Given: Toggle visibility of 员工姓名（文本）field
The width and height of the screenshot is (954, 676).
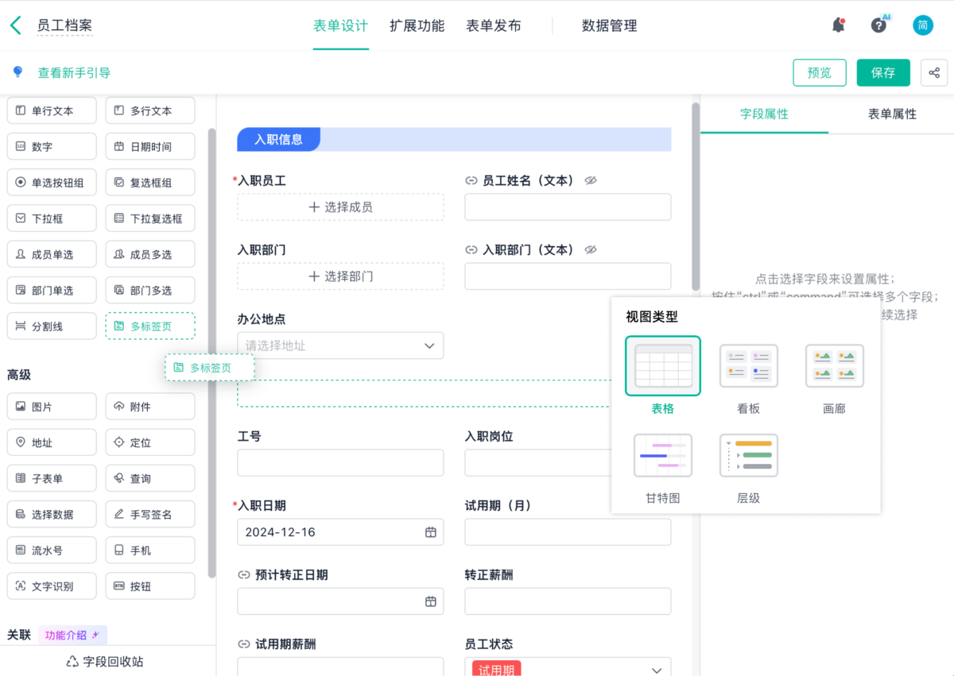Looking at the screenshot, I should click(x=590, y=180).
